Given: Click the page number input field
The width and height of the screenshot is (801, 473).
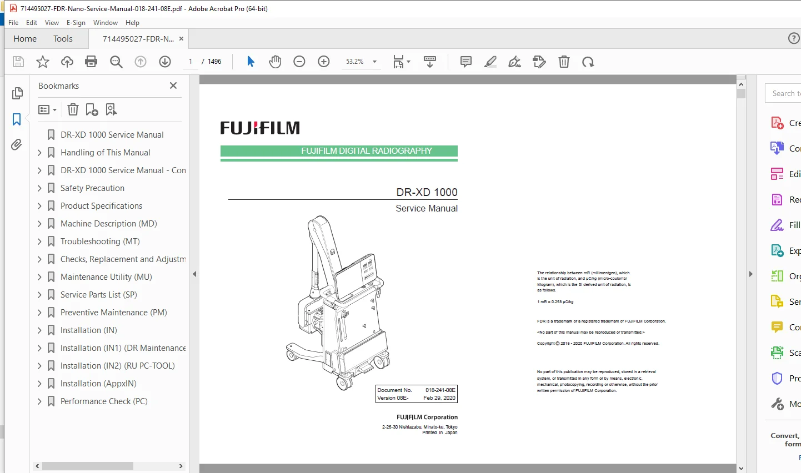Looking at the screenshot, I should pyautogui.click(x=191, y=62).
